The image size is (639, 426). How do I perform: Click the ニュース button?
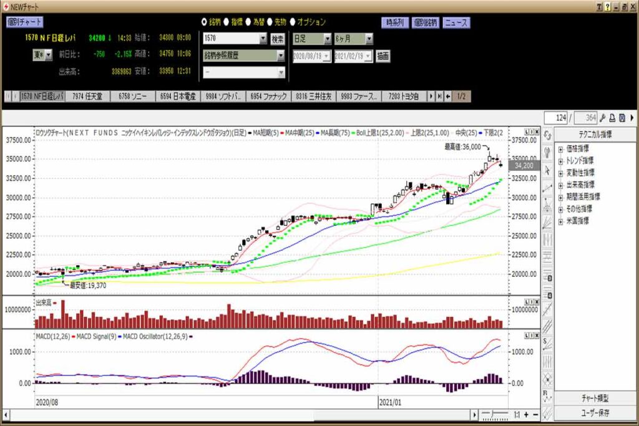(x=456, y=22)
